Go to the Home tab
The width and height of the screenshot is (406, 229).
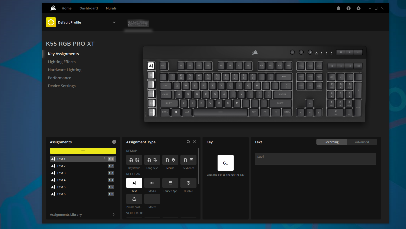(x=66, y=8)
